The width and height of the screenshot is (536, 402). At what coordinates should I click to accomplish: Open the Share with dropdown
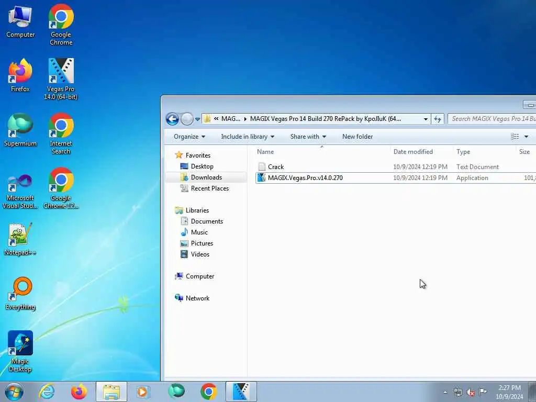pos(308,137)
